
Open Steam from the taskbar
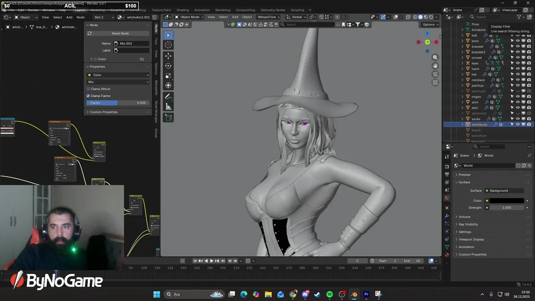pos(318,294)
